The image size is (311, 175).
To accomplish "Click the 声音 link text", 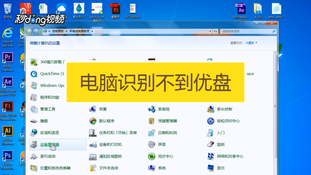I will point(162,145).
